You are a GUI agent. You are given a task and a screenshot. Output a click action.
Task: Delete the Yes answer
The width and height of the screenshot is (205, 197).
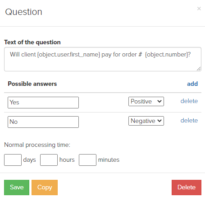pos(189,101)
